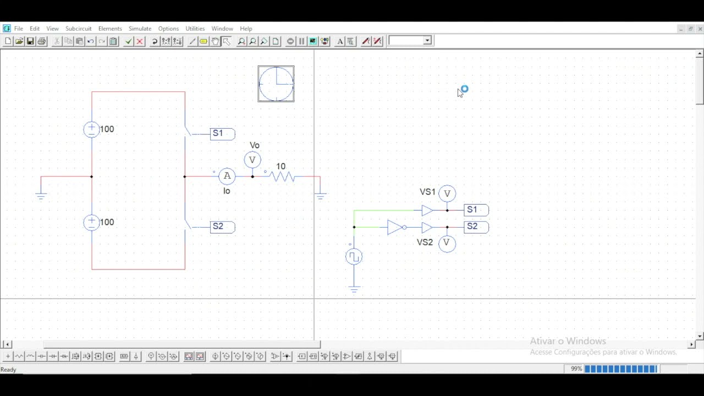The image size is (704, 396).
Task: Print the current schematic
Action: coord(42,41)
